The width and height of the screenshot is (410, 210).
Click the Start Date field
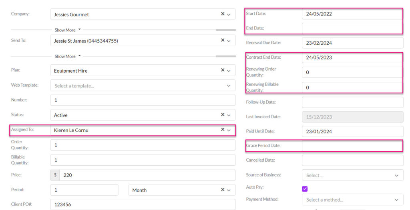coord(352,14)
